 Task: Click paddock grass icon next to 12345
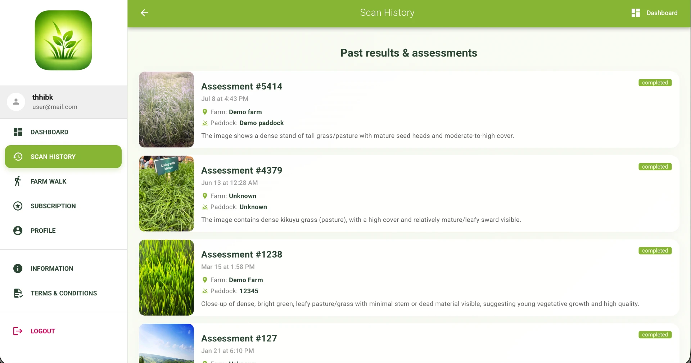[x=205, y=291]
